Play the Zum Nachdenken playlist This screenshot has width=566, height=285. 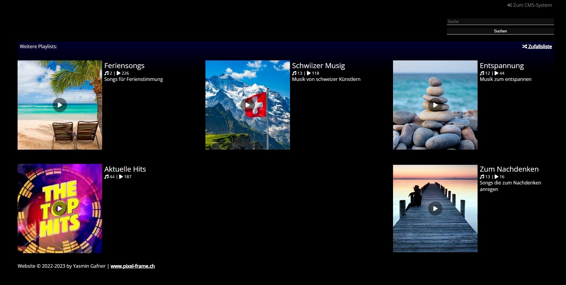(x=435, y=209)
